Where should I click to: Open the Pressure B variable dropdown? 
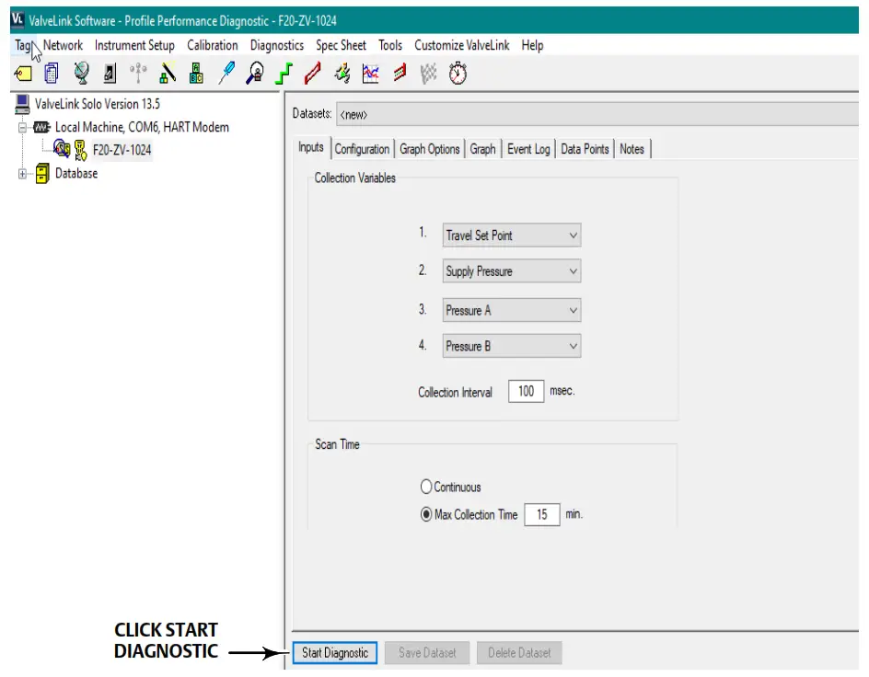[512, 346]
